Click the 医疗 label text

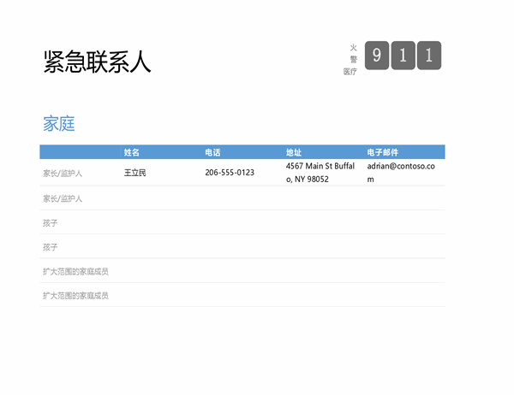tap(350, 72)
